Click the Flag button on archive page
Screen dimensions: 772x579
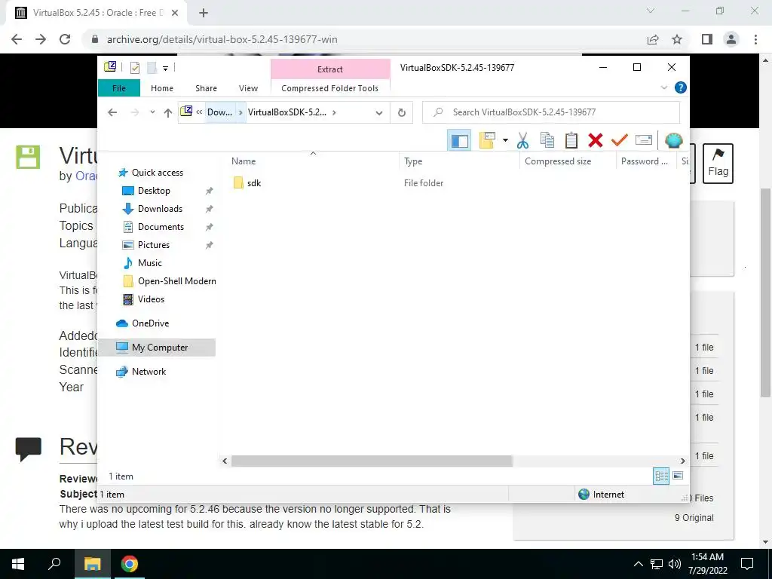pyautogui.click(x=718, y=164)
